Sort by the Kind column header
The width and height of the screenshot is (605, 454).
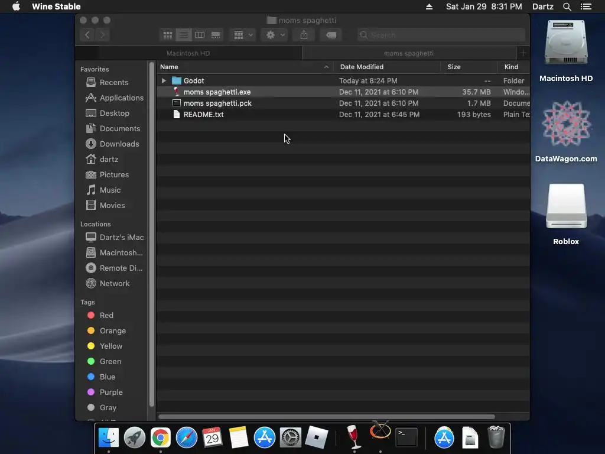tap(513, 67)
